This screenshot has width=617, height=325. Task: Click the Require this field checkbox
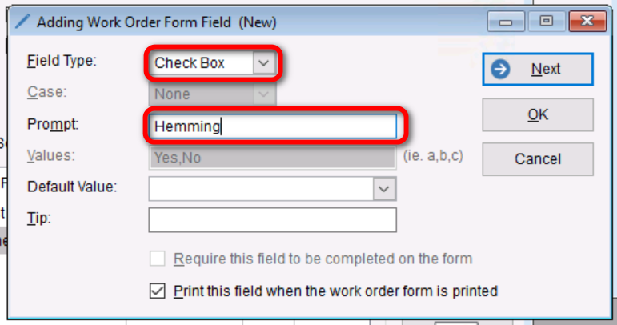point(158,259)
